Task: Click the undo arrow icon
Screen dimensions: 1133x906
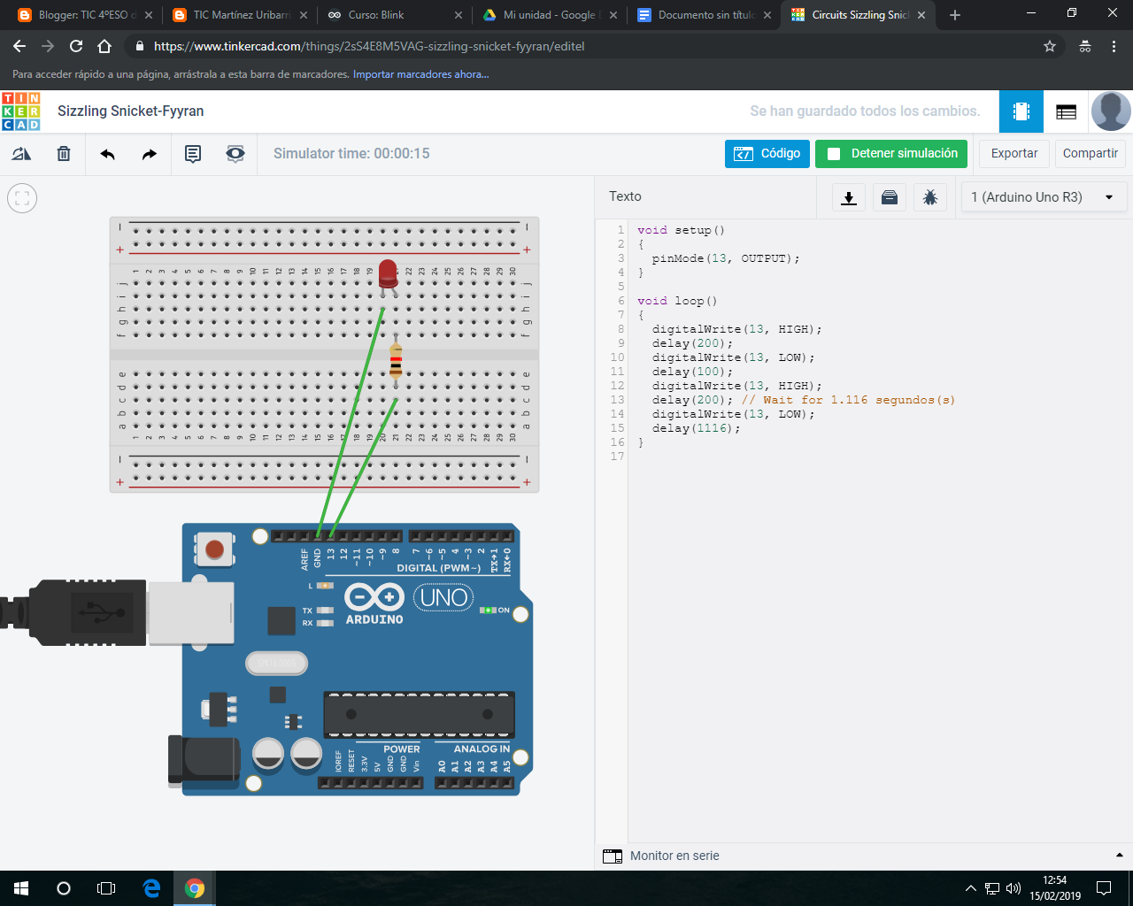Action: (108, 154)
